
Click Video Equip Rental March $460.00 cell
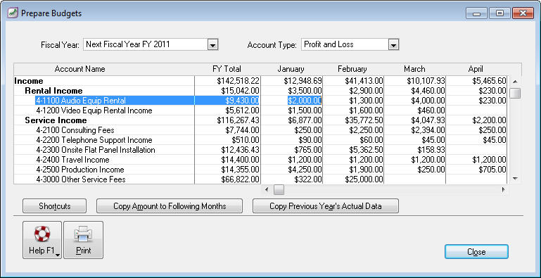(x=415, y=110)
